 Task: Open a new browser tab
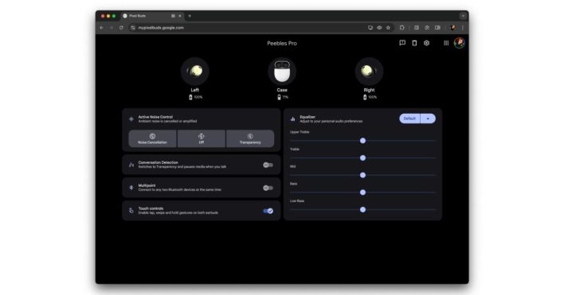[x=190, y=16]
